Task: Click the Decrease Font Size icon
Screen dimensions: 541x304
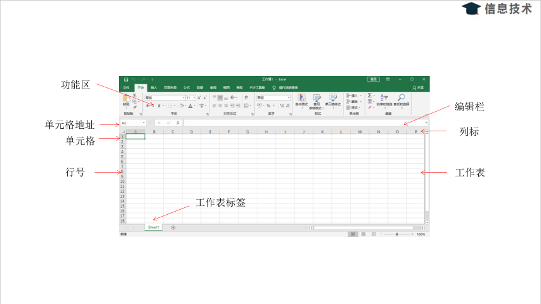Action: point(205,97)
